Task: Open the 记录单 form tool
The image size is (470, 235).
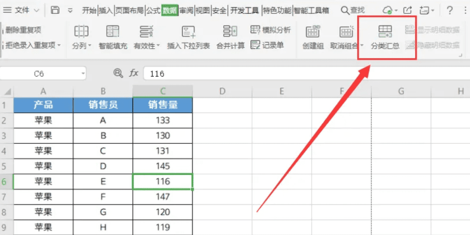Action: point(267,45)
